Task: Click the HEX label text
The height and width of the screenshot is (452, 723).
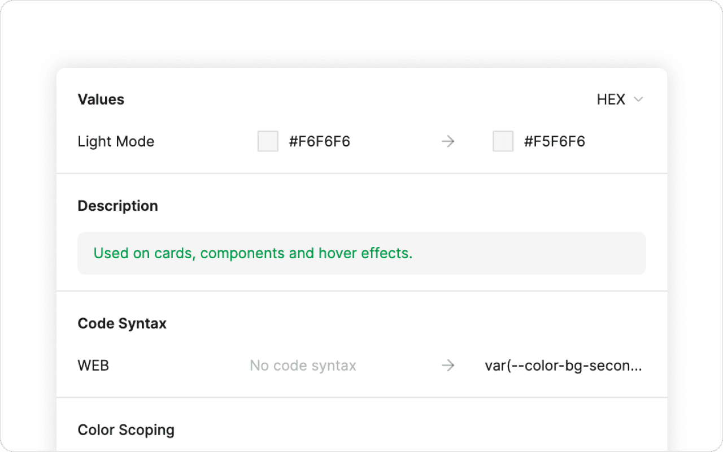Action: click(x=611, y=99)
